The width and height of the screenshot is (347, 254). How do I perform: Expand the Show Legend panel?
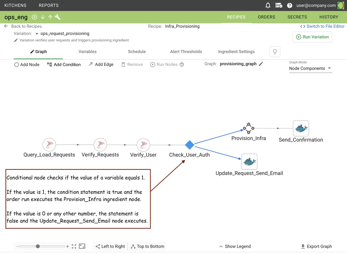click(x=235, y=246)
